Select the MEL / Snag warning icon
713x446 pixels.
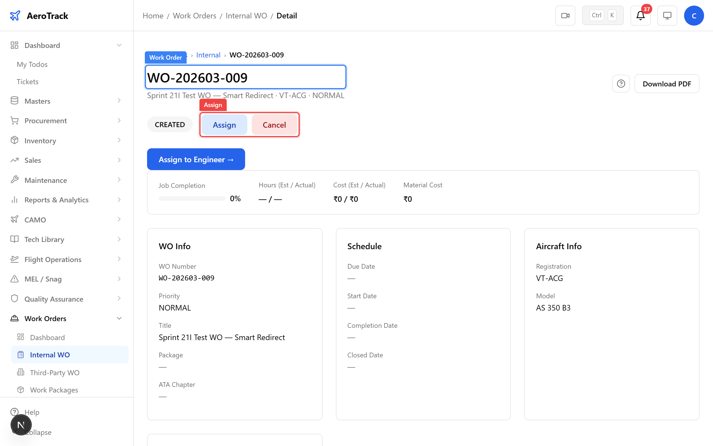14,279
